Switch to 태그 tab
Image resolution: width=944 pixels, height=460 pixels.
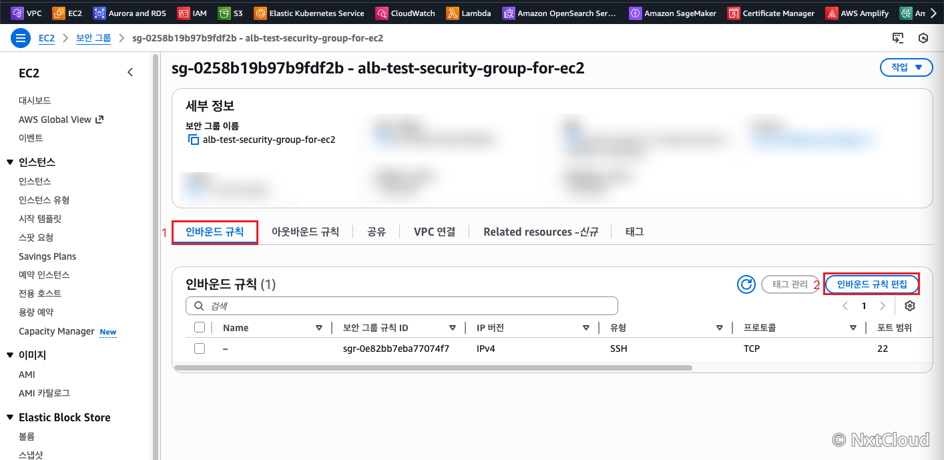point(634,232)
